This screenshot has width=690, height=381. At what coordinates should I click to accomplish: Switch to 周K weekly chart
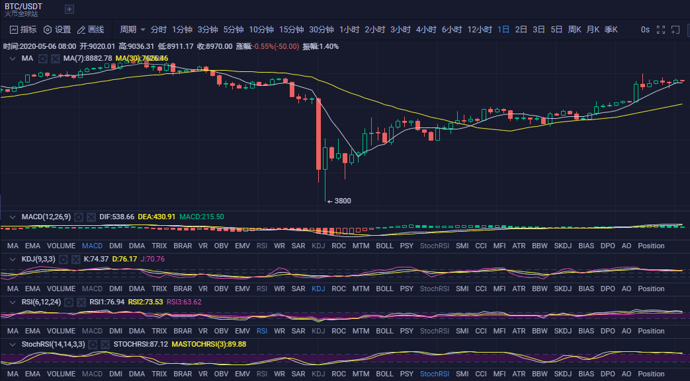pyautogui.click(x=574, y=30)
